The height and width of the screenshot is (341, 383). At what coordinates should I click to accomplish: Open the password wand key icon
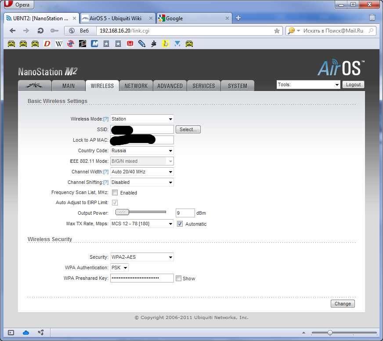coord(54,30)
